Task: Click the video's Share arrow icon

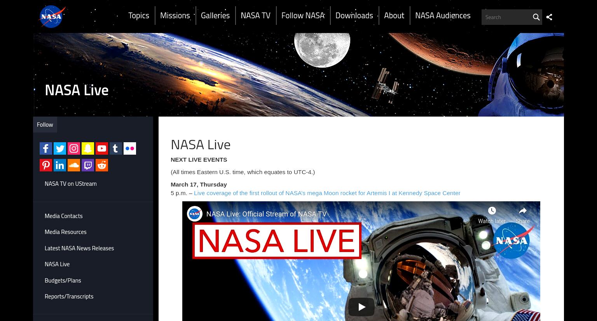Action: 523,211
